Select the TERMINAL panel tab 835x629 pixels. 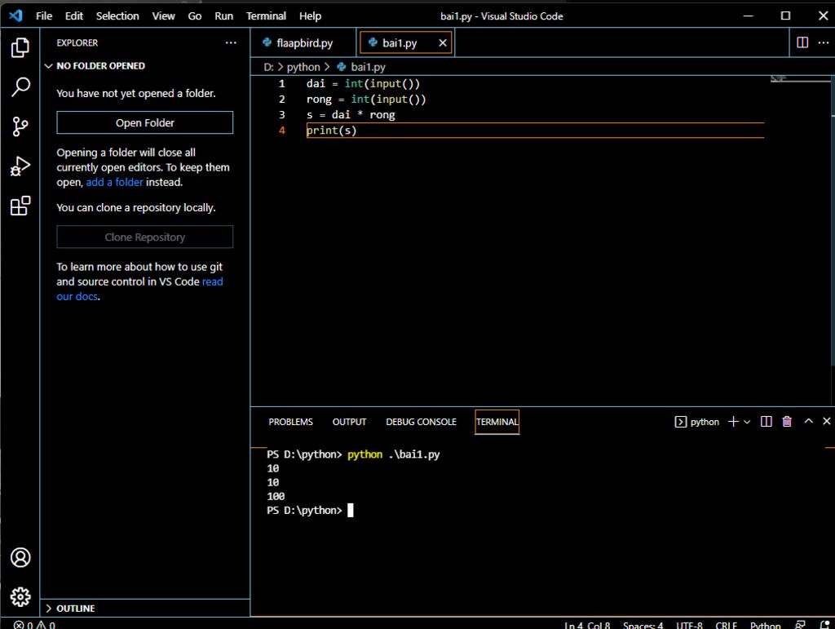(497, 422)
